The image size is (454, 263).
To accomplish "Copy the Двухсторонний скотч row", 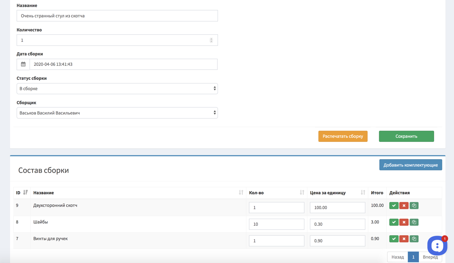I will pos(414,205).
